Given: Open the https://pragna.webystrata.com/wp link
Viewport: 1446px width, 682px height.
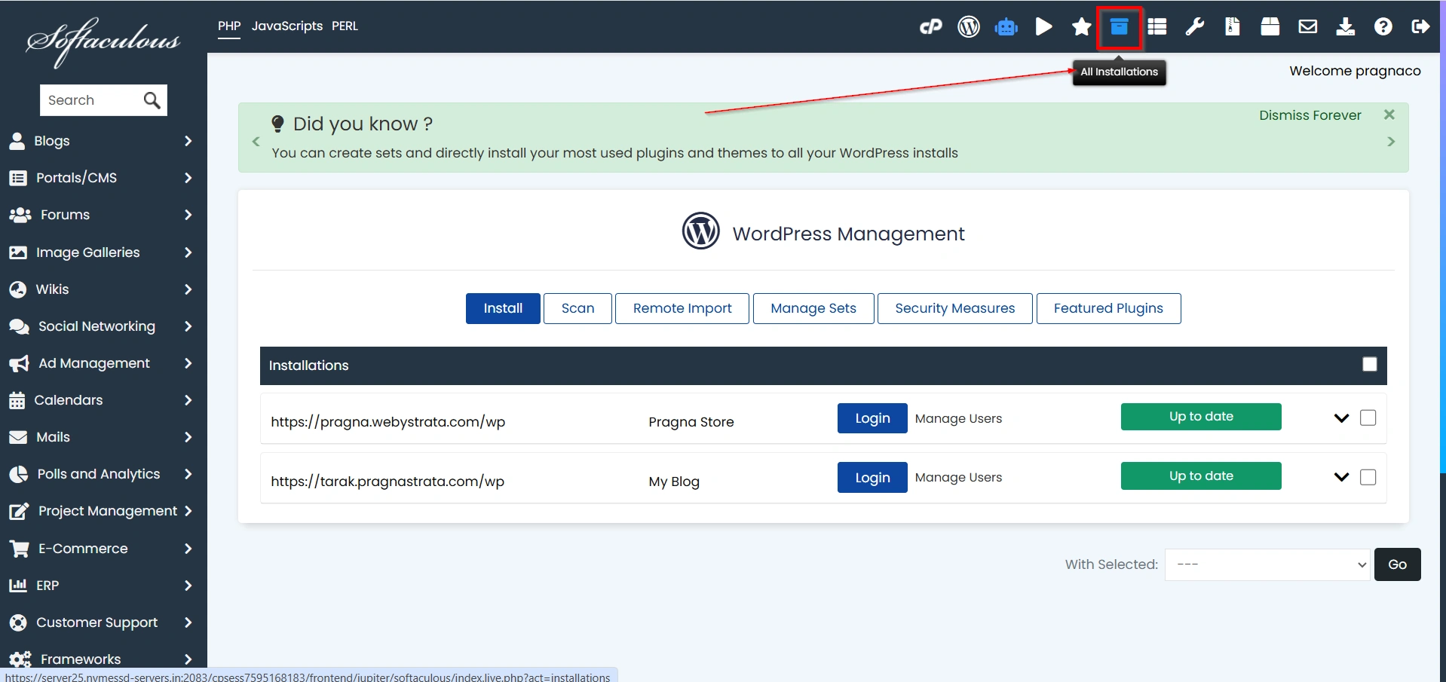Looking at the screenshot, I should 388,422.
